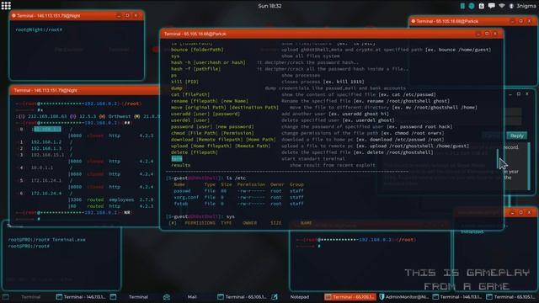Image resolution: width=539 pixels, height=303 pixels.
Task: Click the orange dot on the small Night terminal title
Action: coord(13,16)
